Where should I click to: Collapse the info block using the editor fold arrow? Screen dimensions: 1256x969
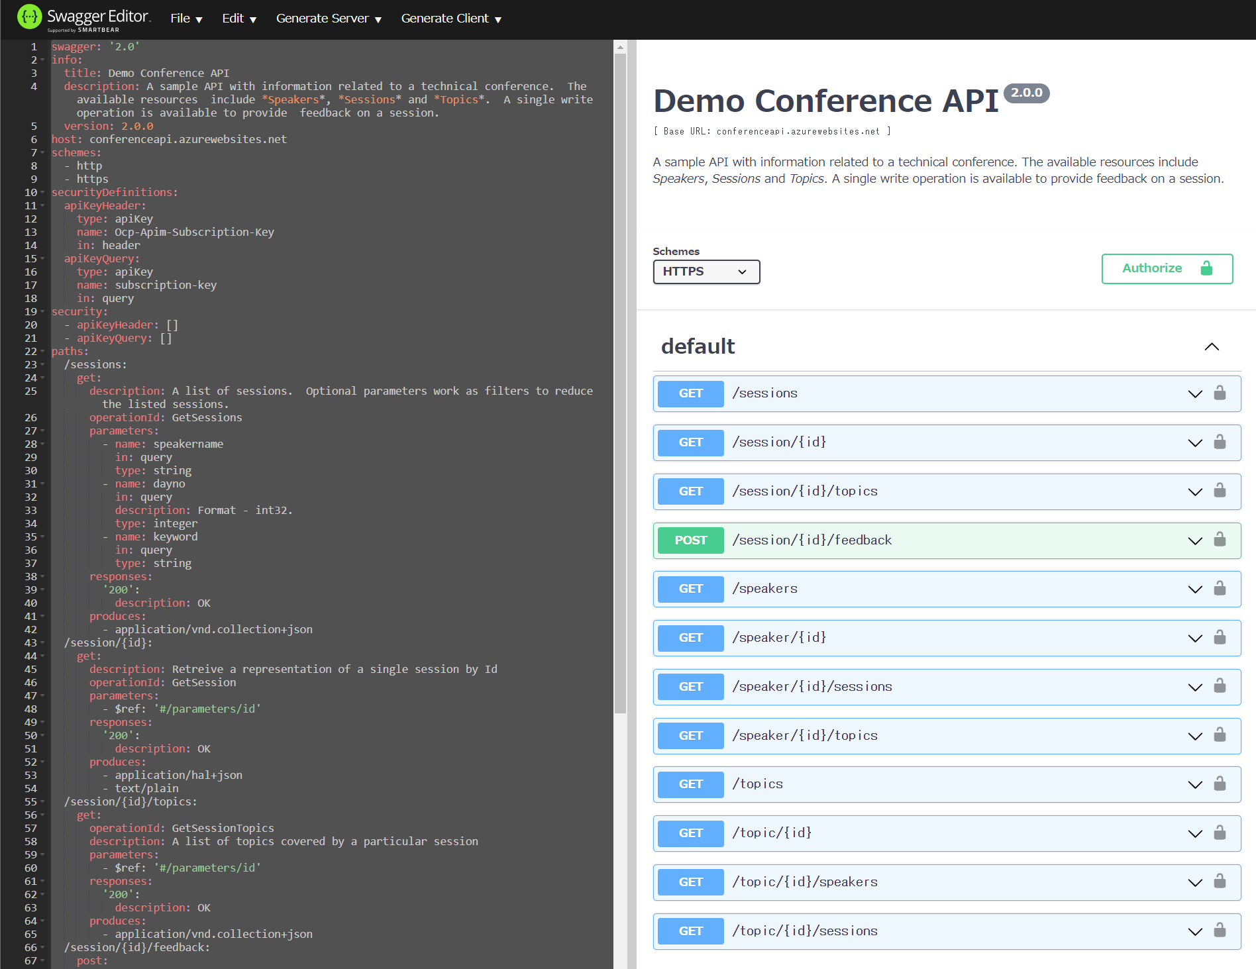42,60
